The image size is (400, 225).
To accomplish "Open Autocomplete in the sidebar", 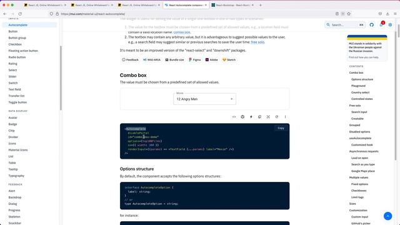I will (29, 25).
